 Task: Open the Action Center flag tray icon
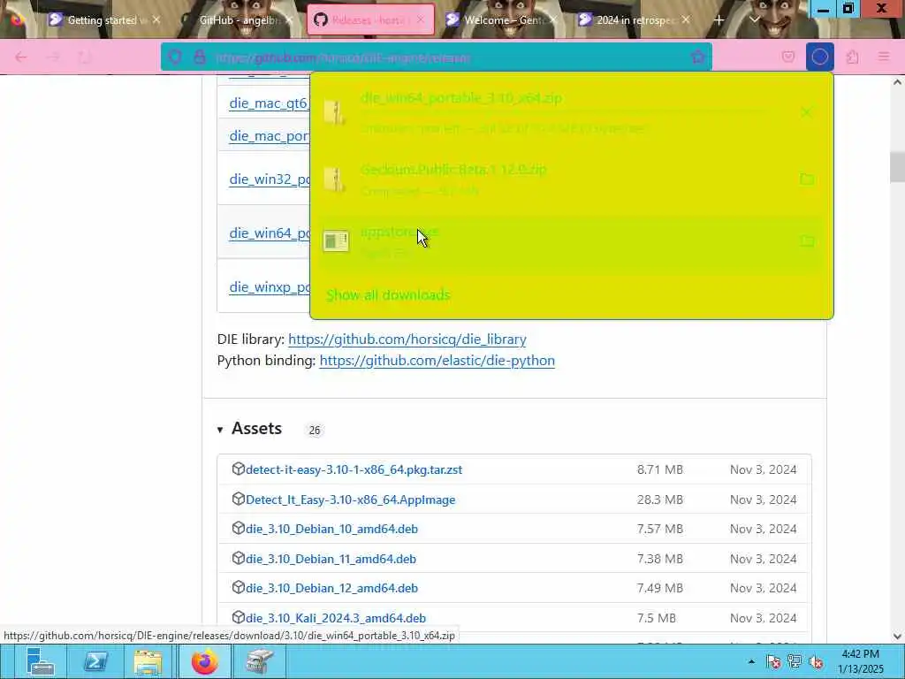point(773,661)
